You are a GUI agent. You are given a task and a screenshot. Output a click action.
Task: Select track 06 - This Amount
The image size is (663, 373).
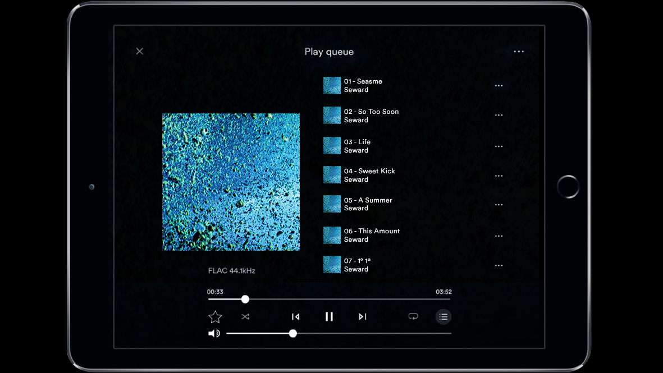click(x=372, y=235)
